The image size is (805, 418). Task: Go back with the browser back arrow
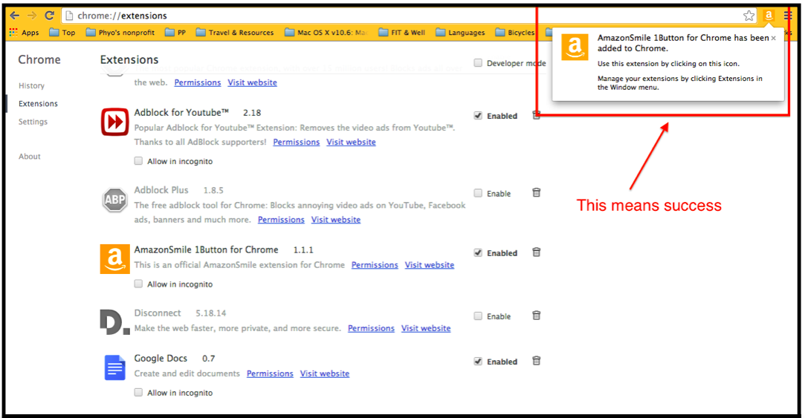coord(15,16)
